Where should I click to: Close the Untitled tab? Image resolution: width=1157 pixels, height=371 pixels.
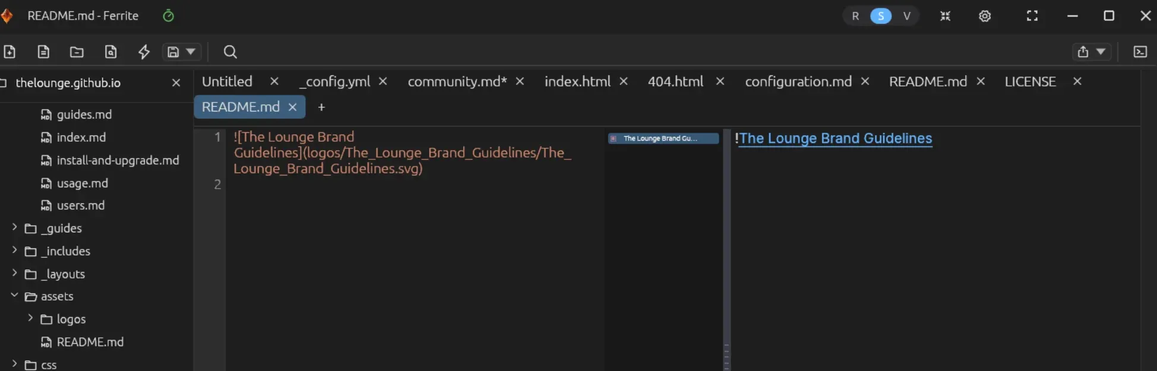pyautogui.click(x=274, y=81)
